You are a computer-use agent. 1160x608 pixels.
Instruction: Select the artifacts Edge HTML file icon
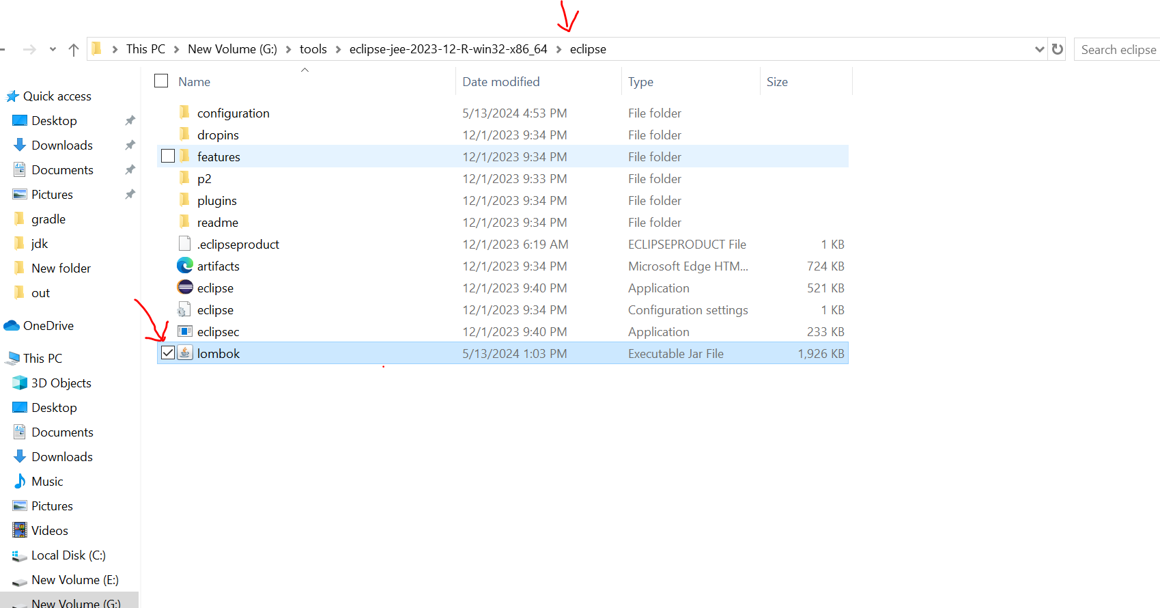coord(184,265)
